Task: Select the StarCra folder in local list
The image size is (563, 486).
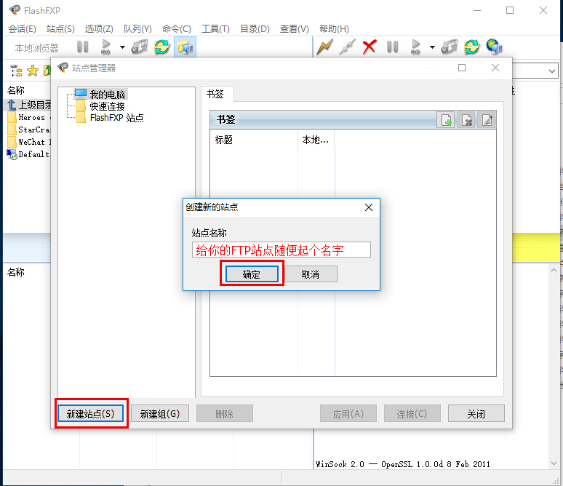Action: [28, 130]
